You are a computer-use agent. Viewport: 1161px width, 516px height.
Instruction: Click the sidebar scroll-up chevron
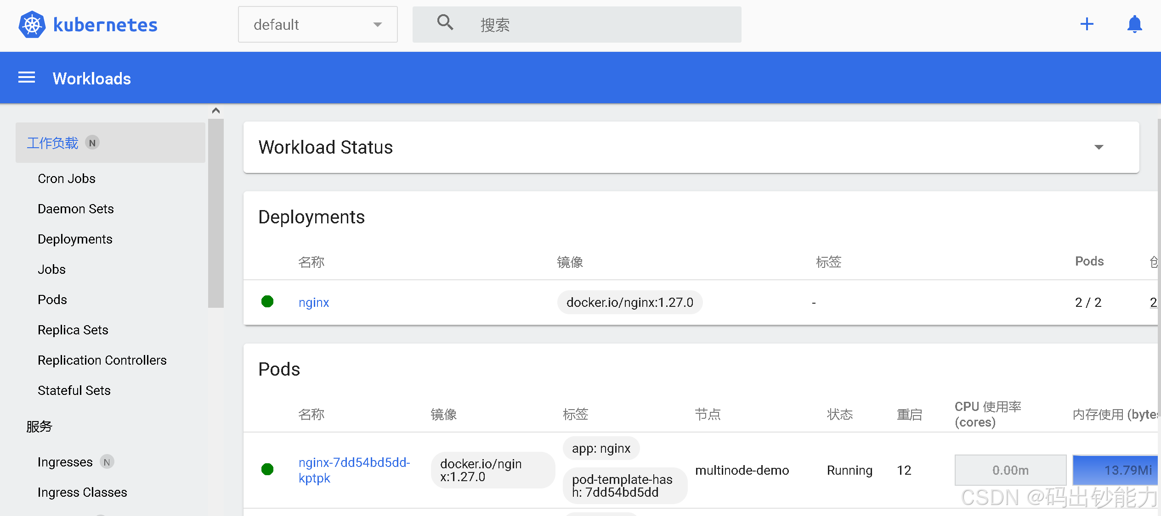click(216, 111)
